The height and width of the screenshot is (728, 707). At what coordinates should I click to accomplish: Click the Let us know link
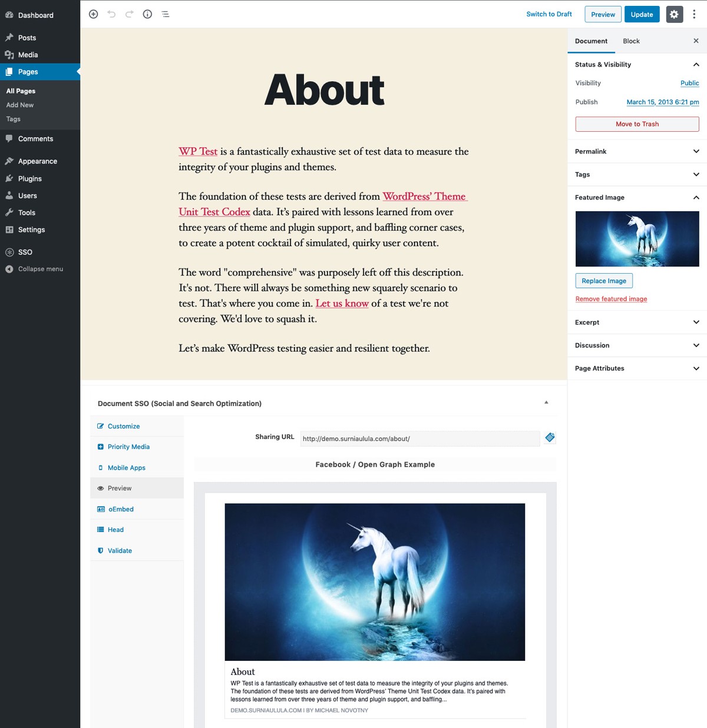[x=342, y=303]
